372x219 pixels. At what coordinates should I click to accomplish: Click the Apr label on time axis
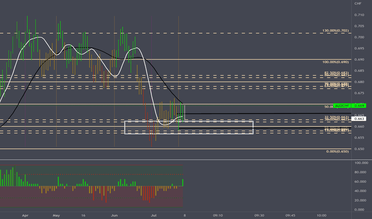(x=25, y=215)
